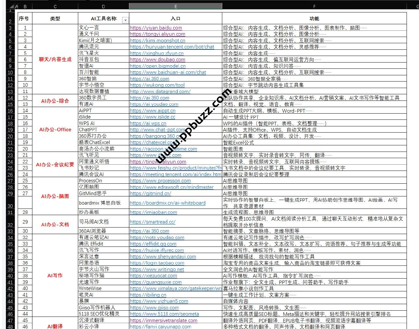Open the ai.wps.cn link
Screen dimensions: 419x329
click(x=148, y=123)
